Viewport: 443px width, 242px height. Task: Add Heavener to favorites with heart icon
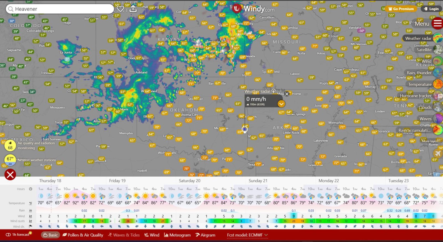[x=120, y=9]
